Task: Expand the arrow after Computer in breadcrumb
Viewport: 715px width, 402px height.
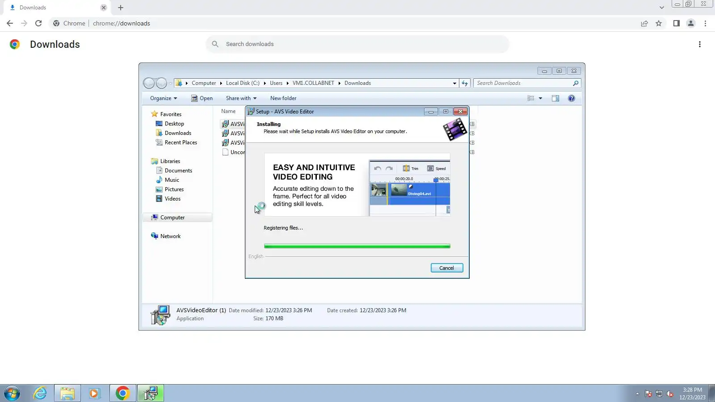Action: (x=221, y=83)
